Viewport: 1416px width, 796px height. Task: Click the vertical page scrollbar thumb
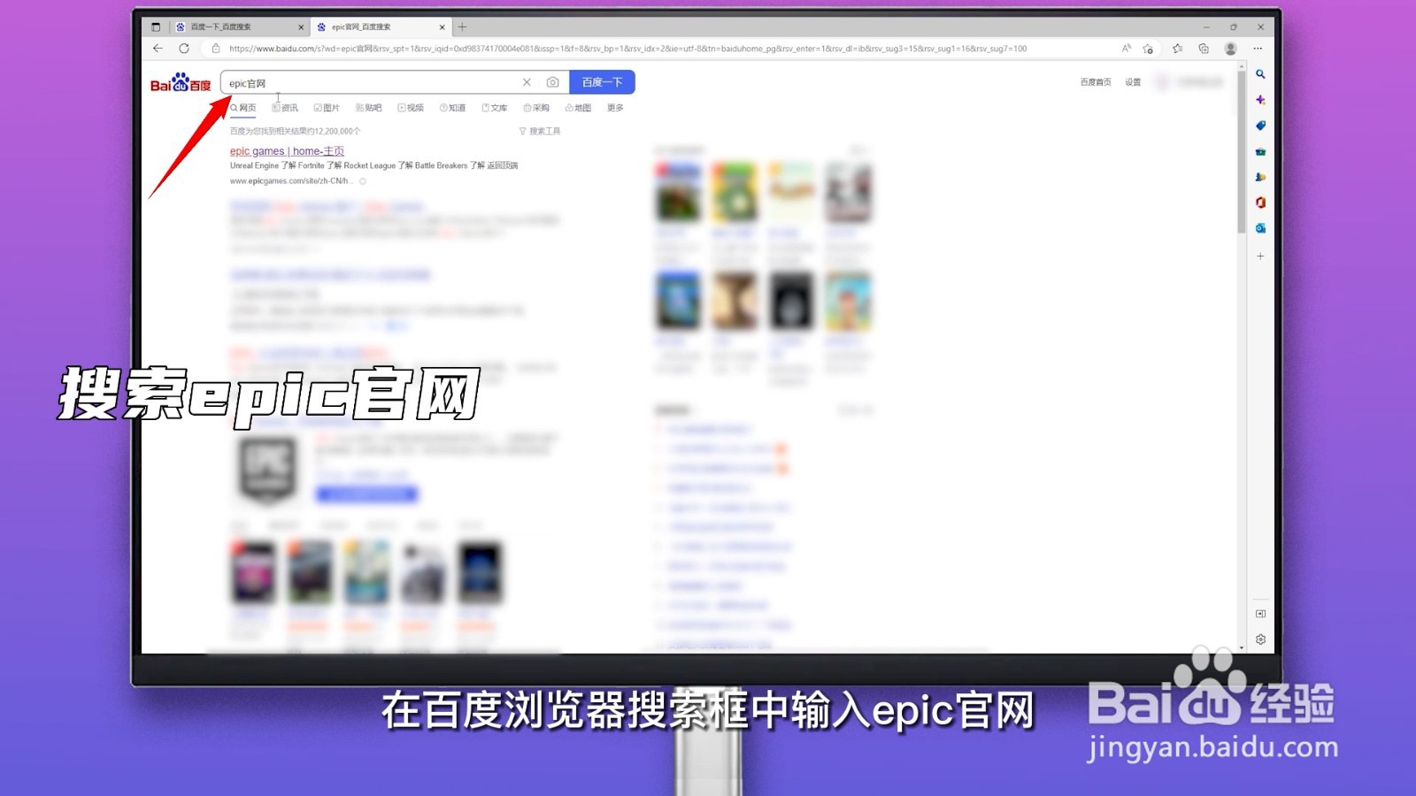(1242, 152)
